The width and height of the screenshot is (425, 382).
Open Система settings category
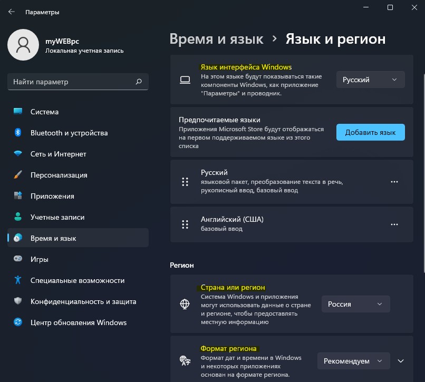pyautogui.click(x=78, y=112)
